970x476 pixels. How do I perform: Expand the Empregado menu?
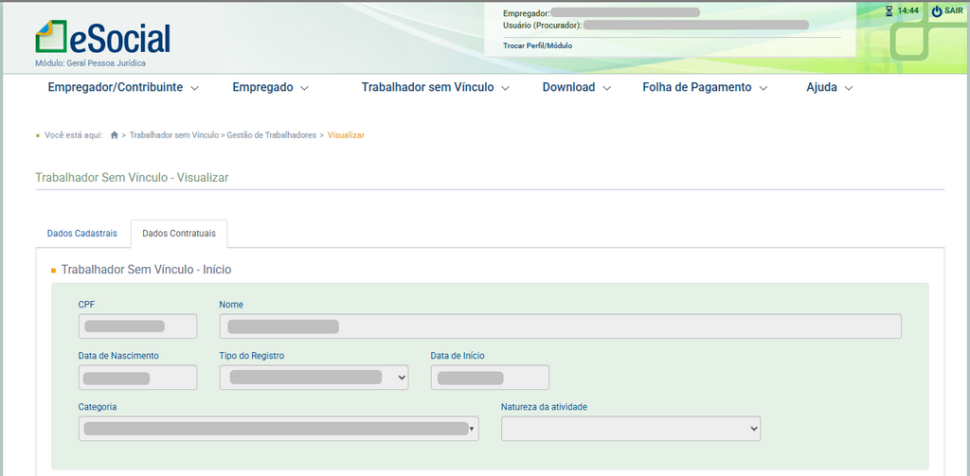coord(271,87)
